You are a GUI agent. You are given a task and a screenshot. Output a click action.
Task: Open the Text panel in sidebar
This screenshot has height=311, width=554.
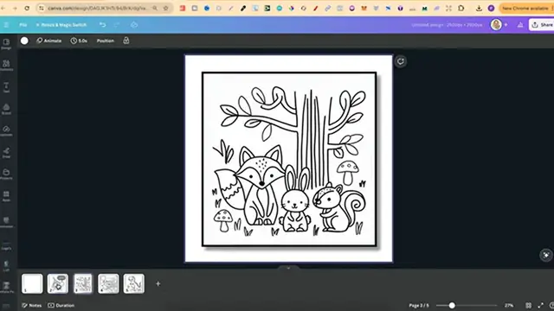pyautogui.click(x=6, y=87)
